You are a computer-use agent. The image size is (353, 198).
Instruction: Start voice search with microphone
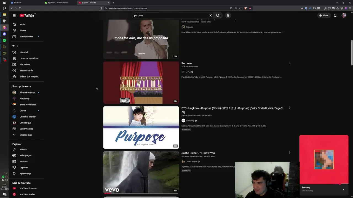tap(228, 15)
